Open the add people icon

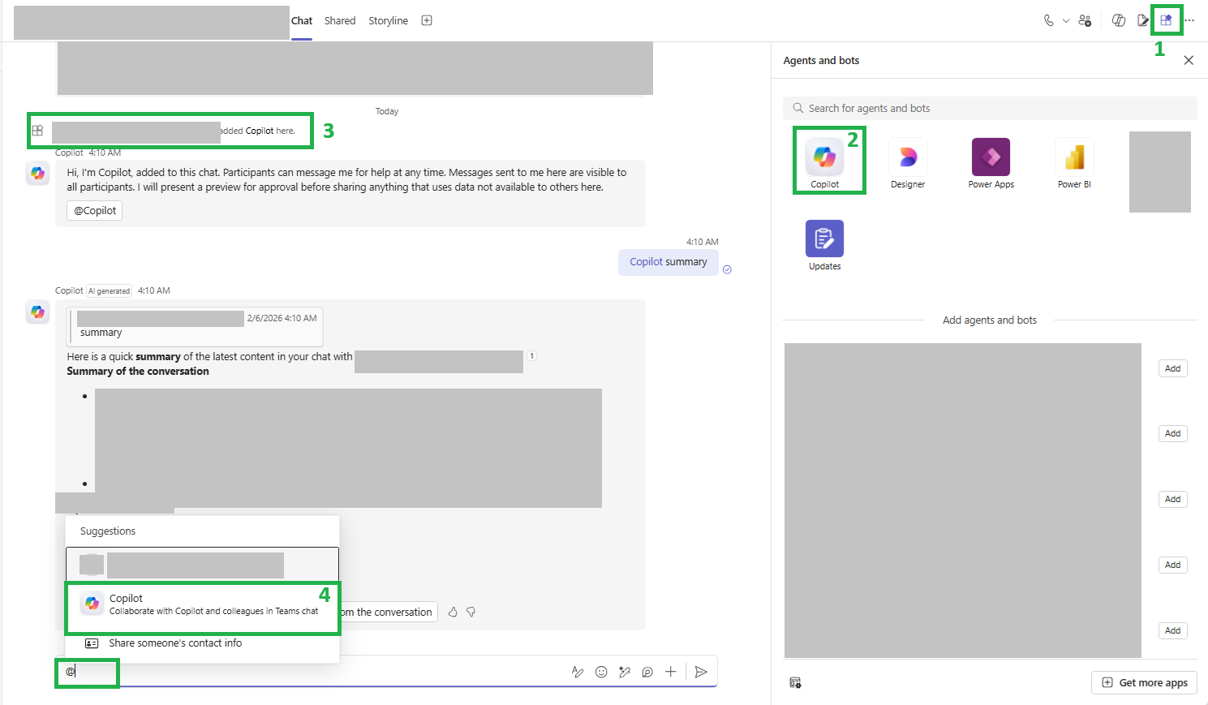[1085, 20]
